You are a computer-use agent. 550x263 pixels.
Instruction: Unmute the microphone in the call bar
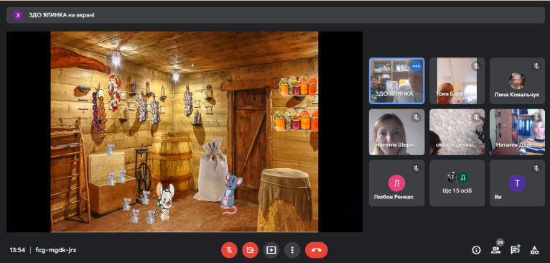(x=229, y=250)
